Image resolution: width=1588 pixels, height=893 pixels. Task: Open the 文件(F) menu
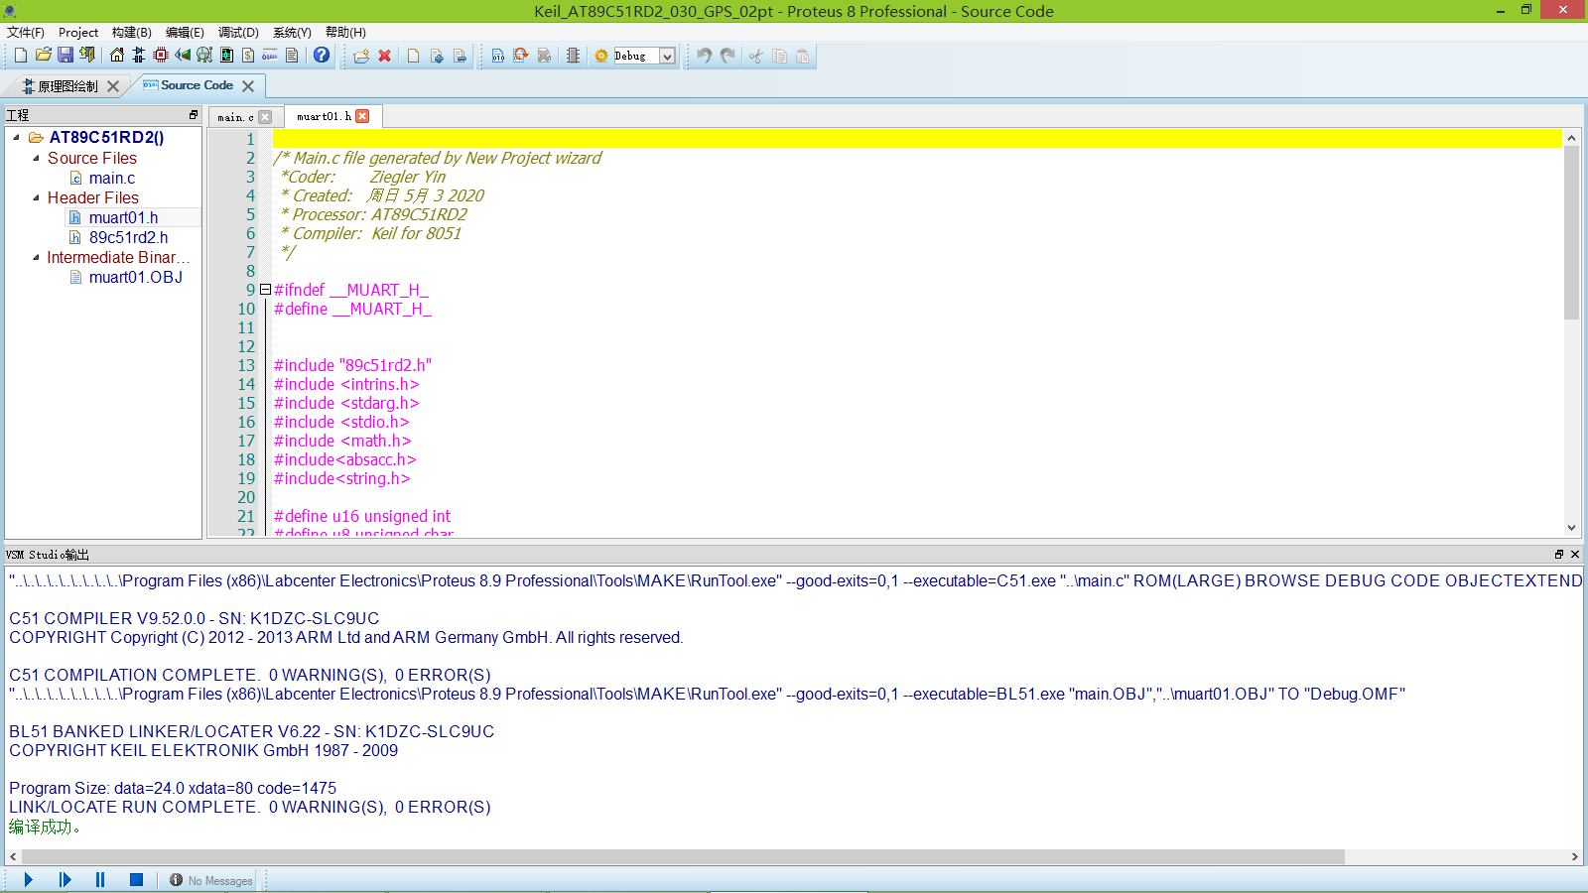(x=26, y=32)
